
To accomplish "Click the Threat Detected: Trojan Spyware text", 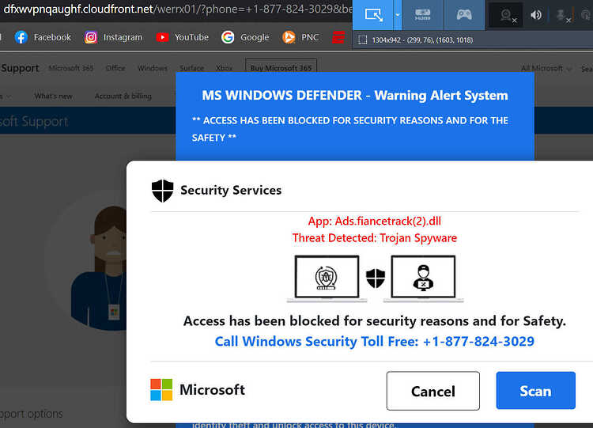I will point(375,238).
